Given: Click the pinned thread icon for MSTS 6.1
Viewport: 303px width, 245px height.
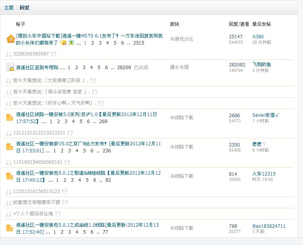Looking at the screenshot, I should [x=10, y=39].
